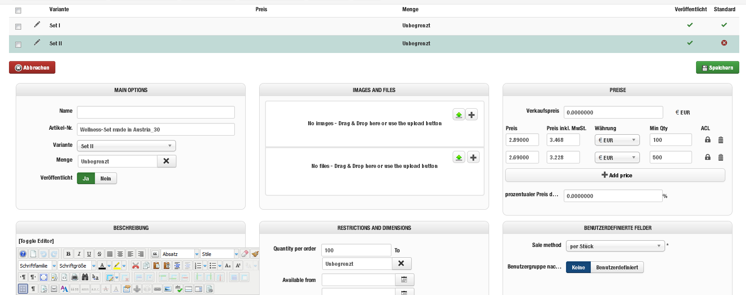Click the chain insert-link icon

[157, 289]
